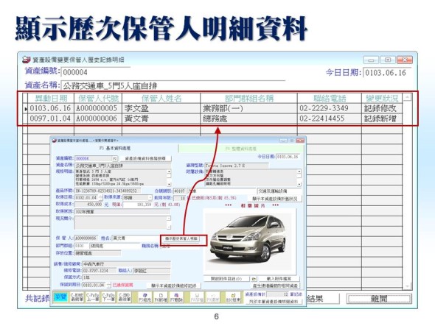Click 聯絡電話 column header

tap(330, 99)
